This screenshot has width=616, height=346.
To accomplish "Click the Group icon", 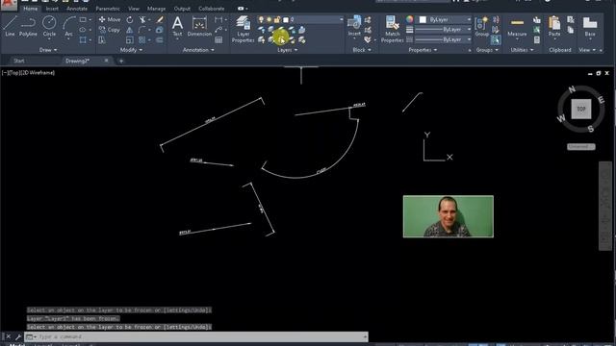I will click(x=481, y=27).
